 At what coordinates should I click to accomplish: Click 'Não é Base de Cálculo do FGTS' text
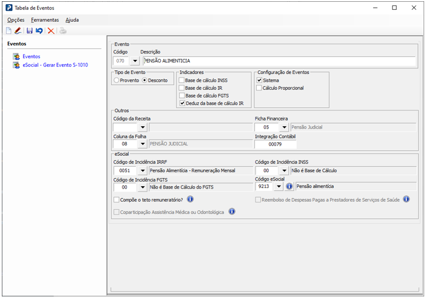(181, 187)
